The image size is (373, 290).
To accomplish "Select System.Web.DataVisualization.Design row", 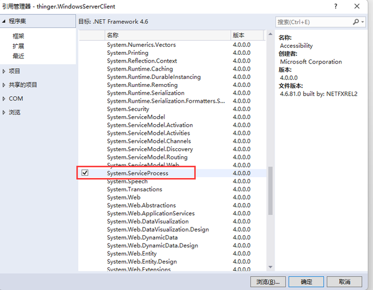I will pos(173,229).
